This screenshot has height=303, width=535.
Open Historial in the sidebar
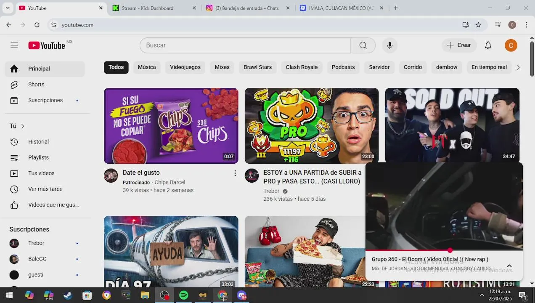point(45,142)
